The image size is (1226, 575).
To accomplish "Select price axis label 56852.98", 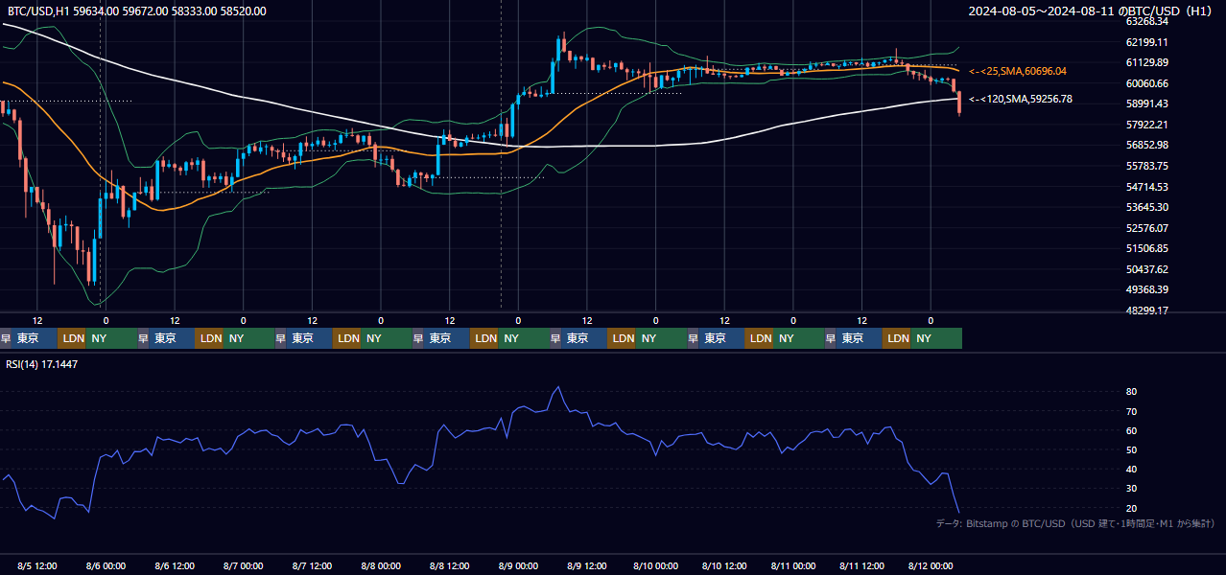I will (x=1146, y=145).
